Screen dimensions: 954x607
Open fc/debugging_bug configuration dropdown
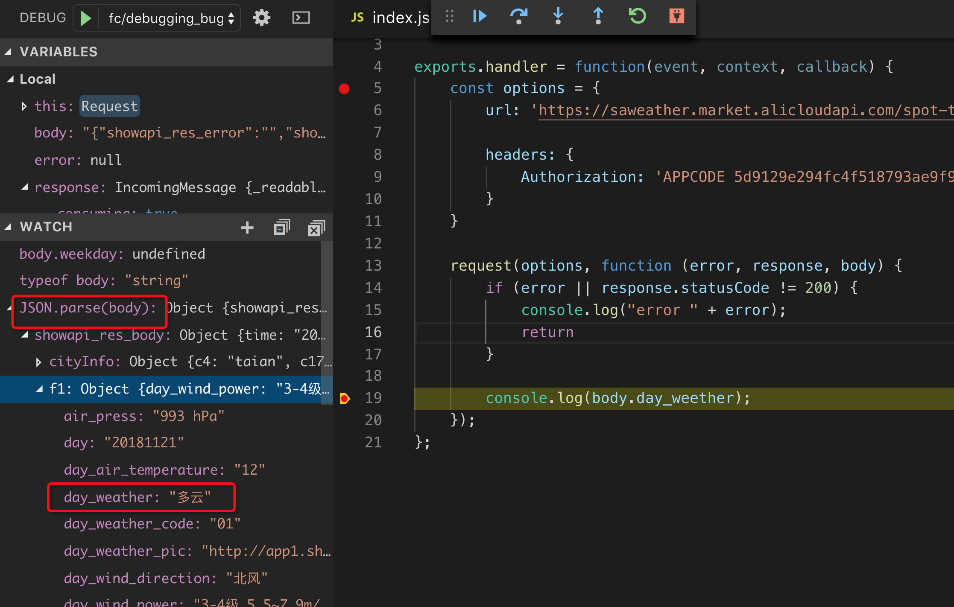(171, 18)
